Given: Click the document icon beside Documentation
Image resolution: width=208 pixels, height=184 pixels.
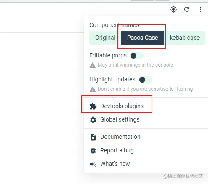Looking at the screenshot, I should 93,137.
